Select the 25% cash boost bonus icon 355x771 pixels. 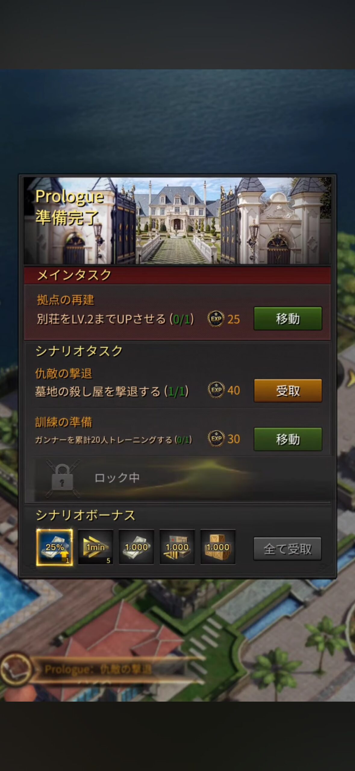pyautogui.click(x=54, y=547)
